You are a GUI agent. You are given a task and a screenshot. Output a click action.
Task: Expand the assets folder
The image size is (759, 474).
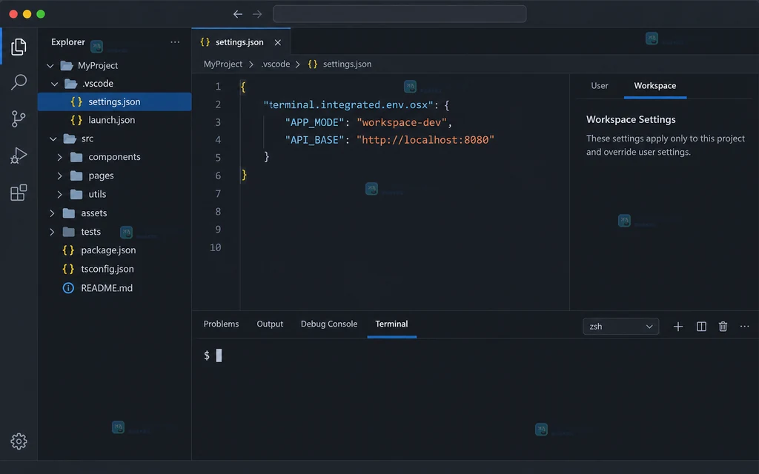[52, 213]
